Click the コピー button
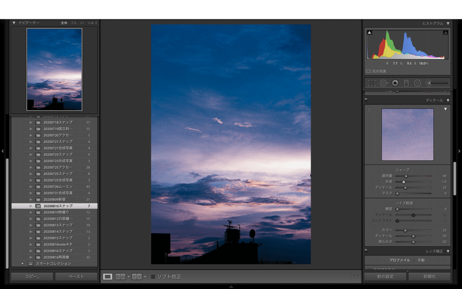This screenshot has height=289, width=462. [32, 277]
